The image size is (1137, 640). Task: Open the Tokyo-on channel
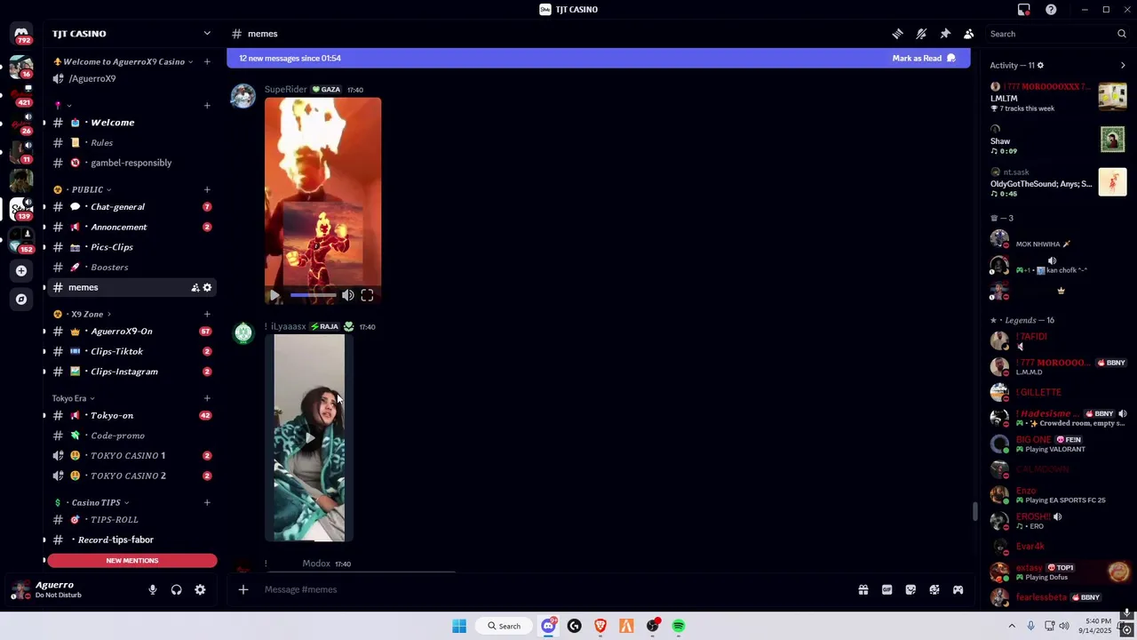click(131, 416)
